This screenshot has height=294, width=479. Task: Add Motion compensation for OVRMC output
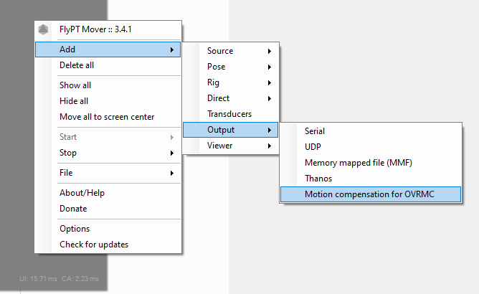point(371,194)
